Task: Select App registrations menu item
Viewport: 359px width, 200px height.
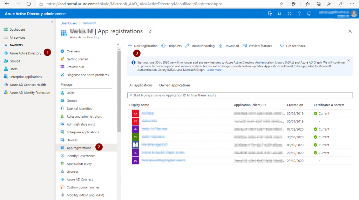Action: click(x=79, y=148)
